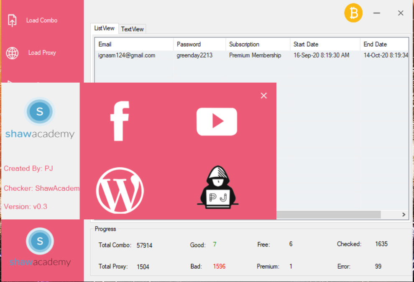Click the Checked count 1635

pos(381,244)
